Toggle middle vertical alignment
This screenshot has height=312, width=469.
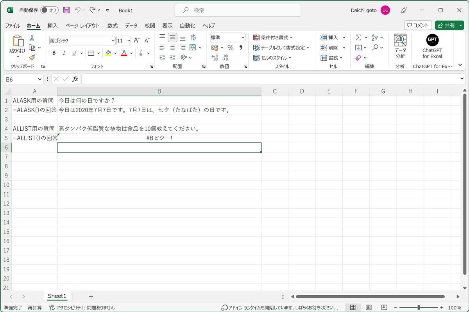point(172,37)
